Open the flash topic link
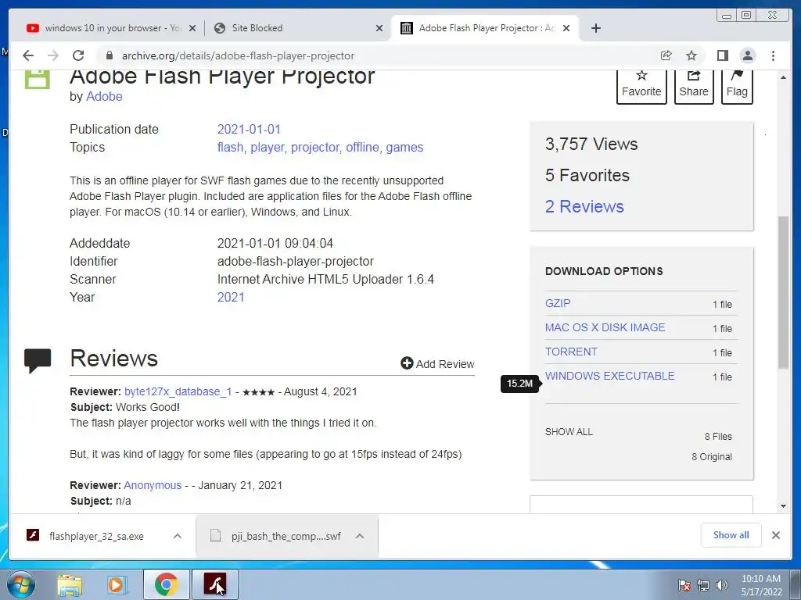Image resolution: width=801 pixels, height=600 pixels. click(231, 147)
